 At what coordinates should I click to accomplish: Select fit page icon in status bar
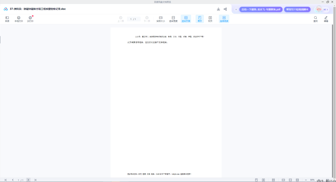[297, 180]
